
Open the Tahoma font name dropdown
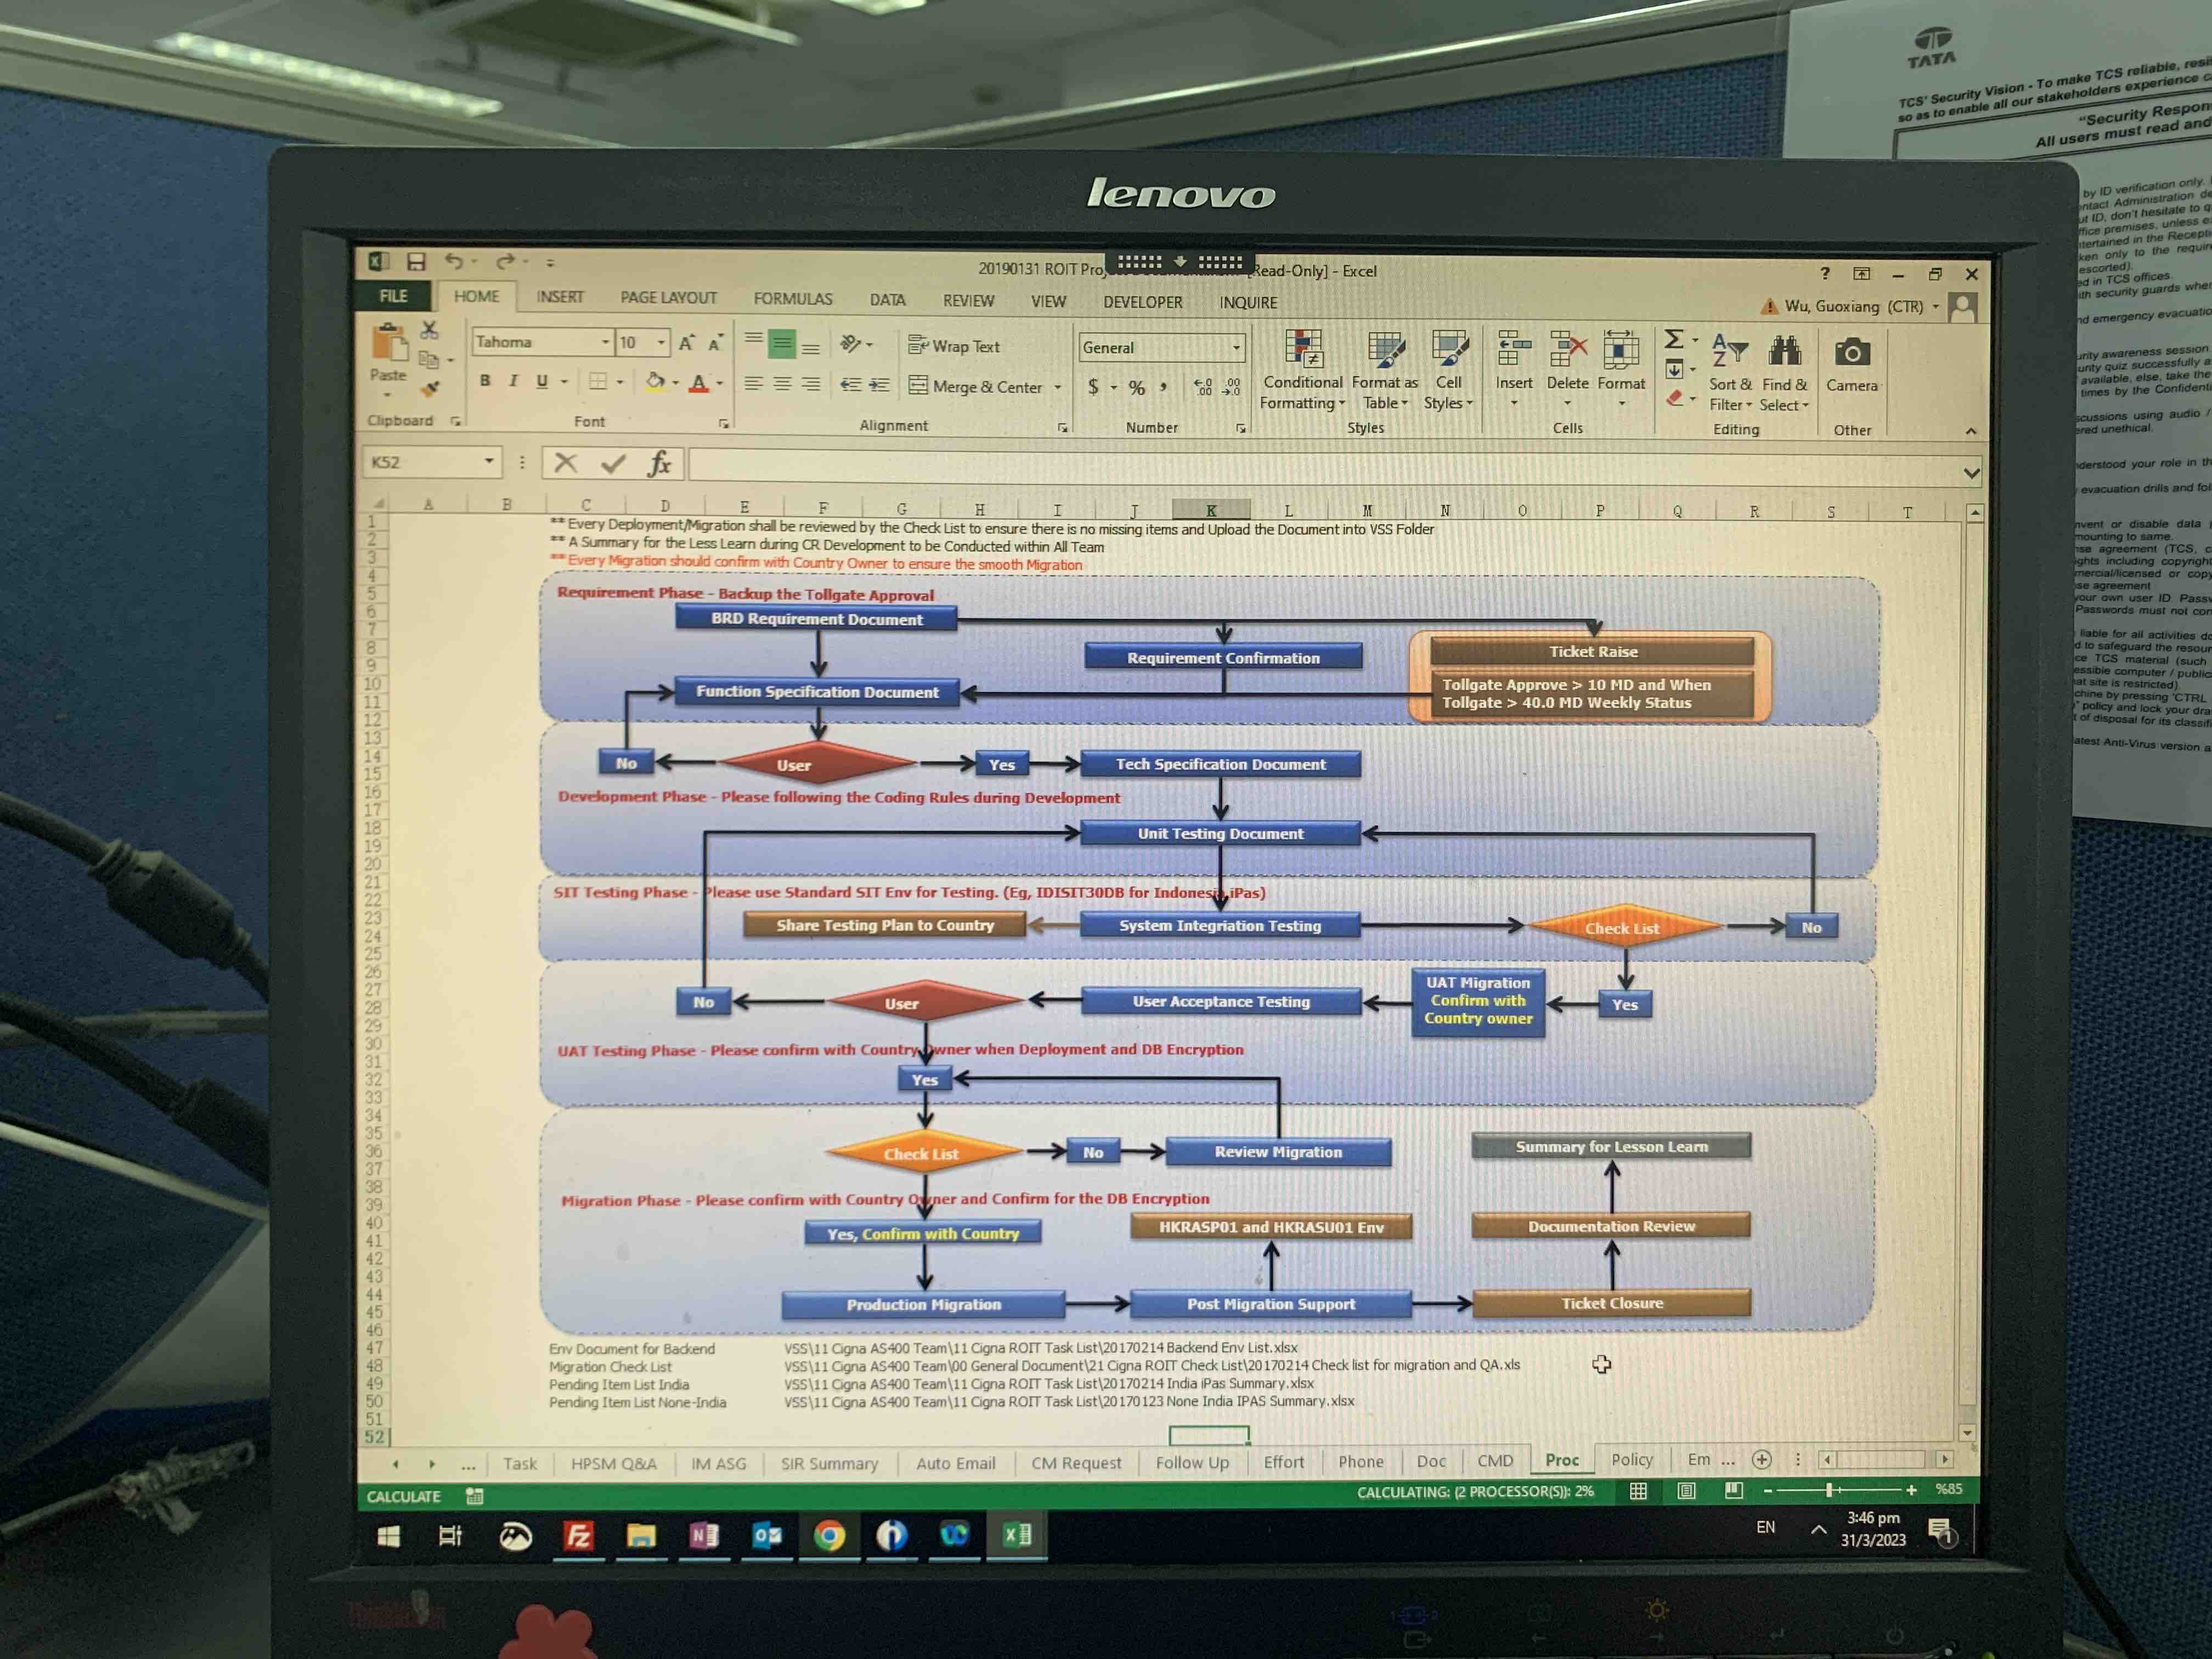coord(605,342)
